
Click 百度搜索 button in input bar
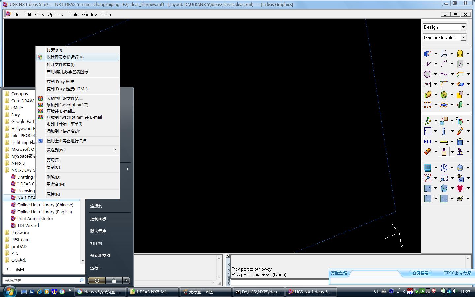point(420,273)
